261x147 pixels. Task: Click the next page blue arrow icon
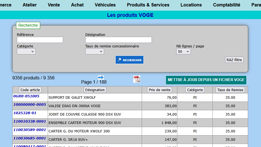(x=101, y=77)
